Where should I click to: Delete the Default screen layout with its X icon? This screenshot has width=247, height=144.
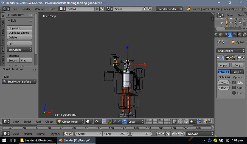pyautogui.click(x=102, y=9)
